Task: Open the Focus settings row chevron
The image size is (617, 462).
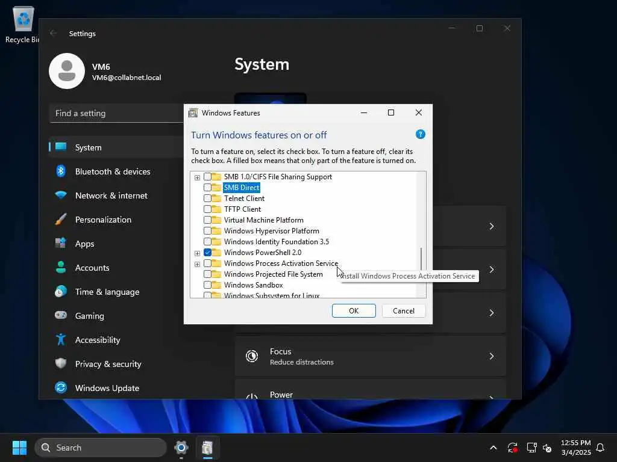Action: [492, 356]
